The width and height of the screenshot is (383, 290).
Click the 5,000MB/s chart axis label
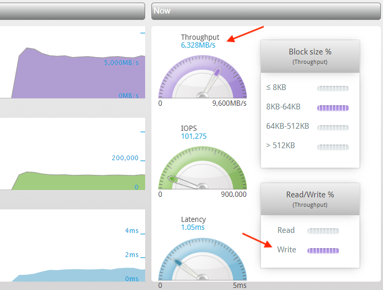click(x=121, y=63)
